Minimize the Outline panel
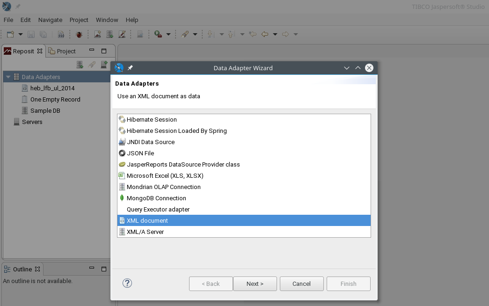Screen dimensions: 489x306 [92, 268]
